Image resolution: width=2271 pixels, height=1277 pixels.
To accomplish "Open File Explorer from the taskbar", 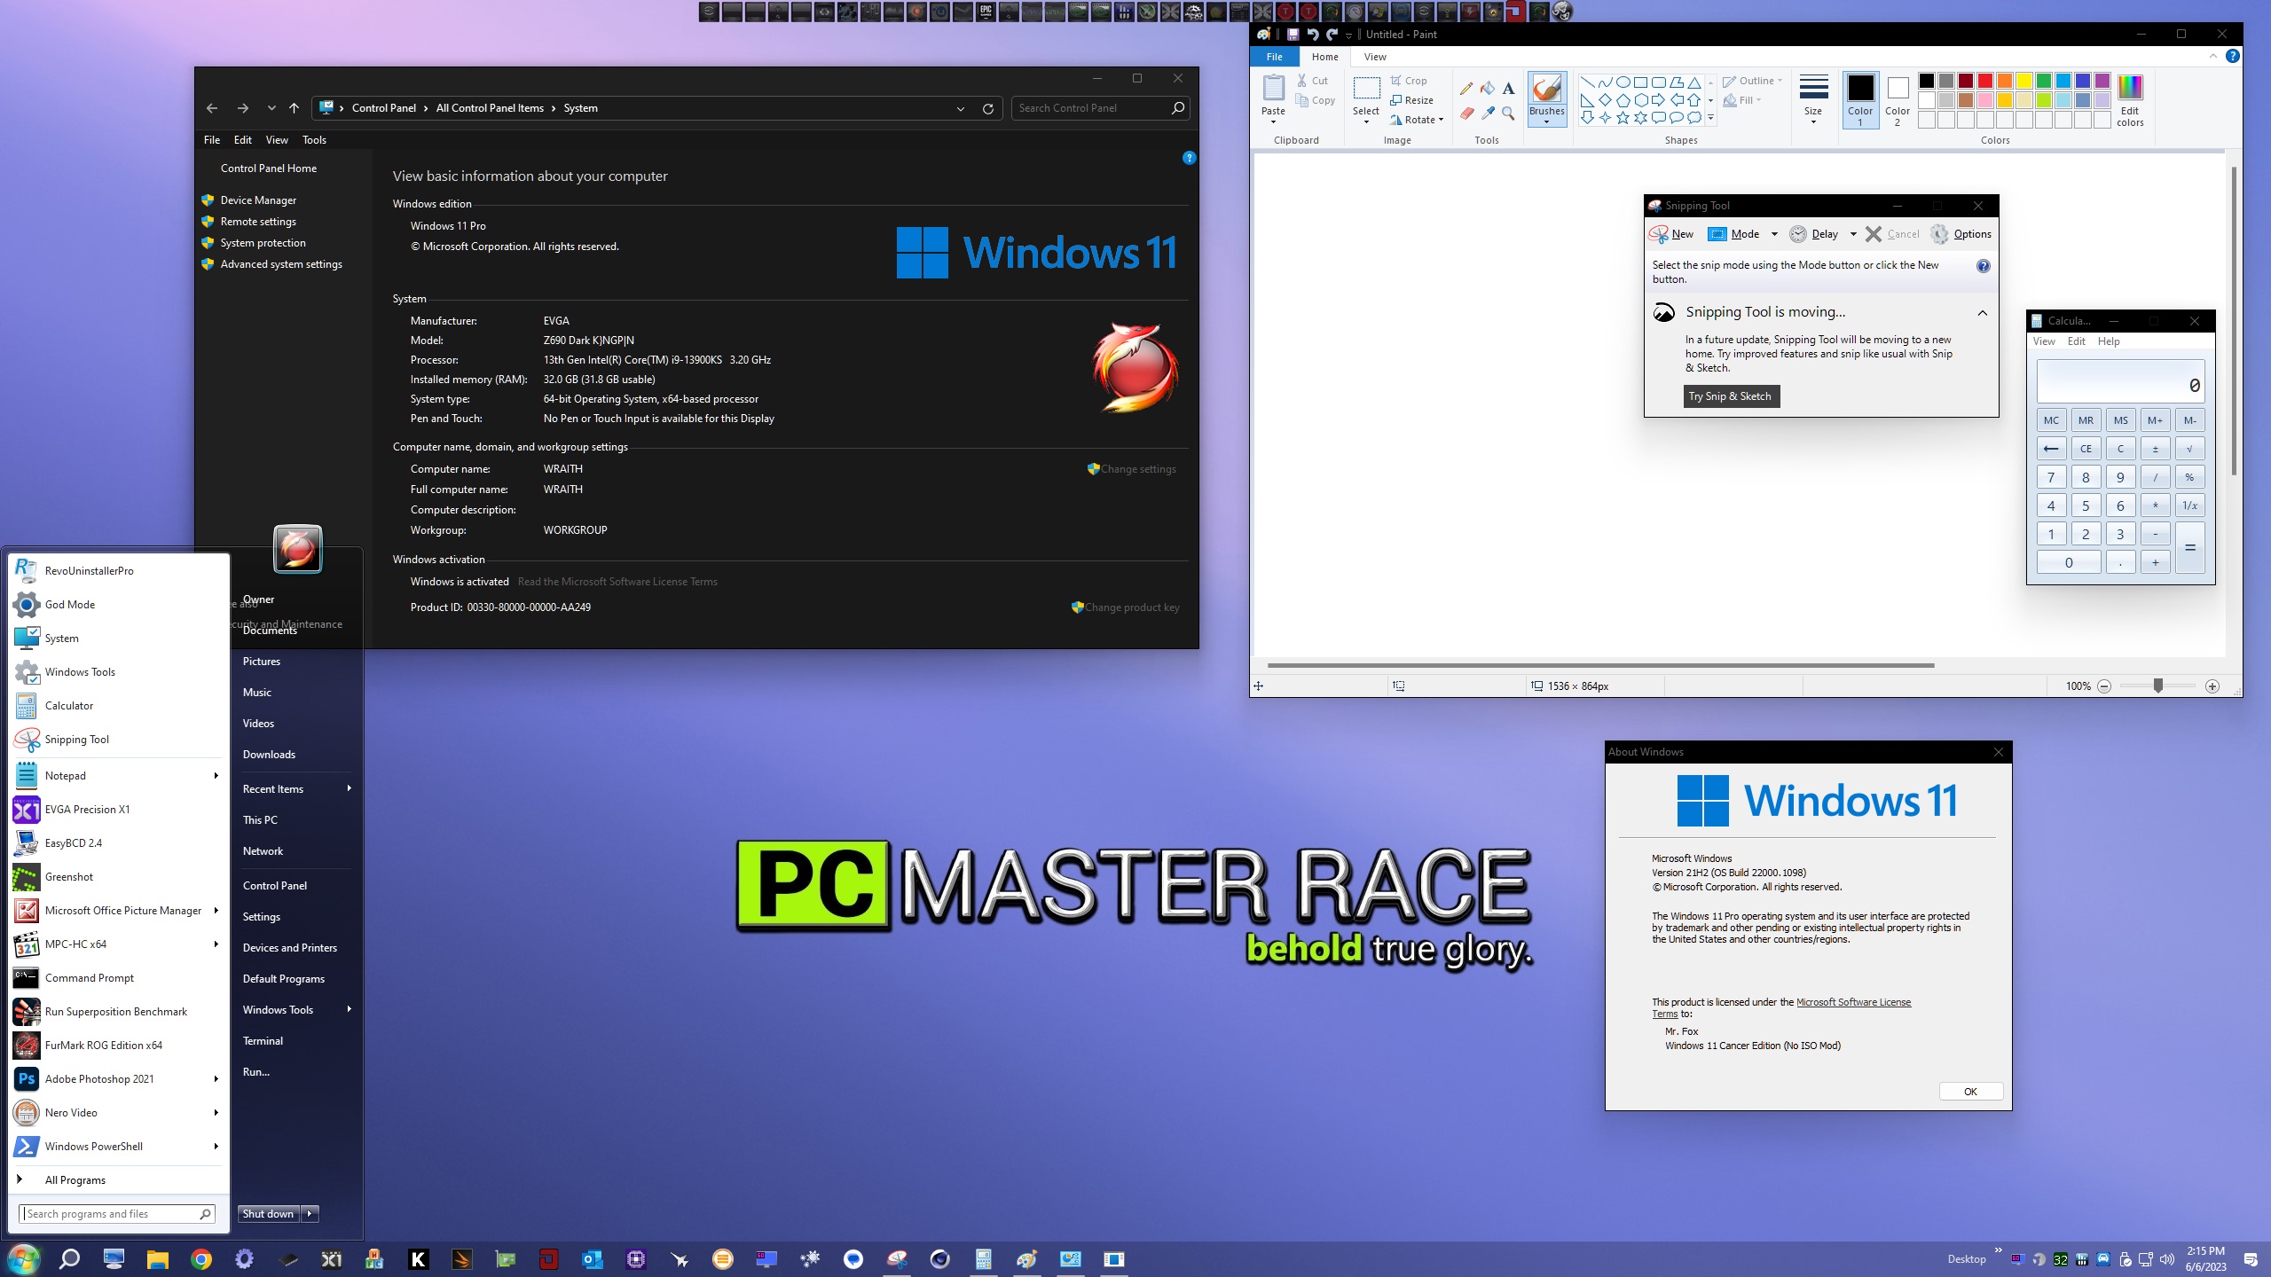I will (158, 1259).
